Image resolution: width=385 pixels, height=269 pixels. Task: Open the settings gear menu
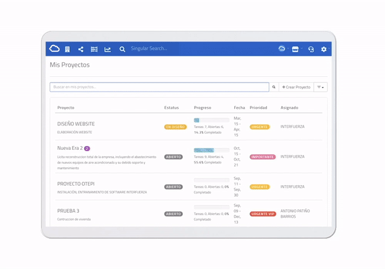click(324, 49)
